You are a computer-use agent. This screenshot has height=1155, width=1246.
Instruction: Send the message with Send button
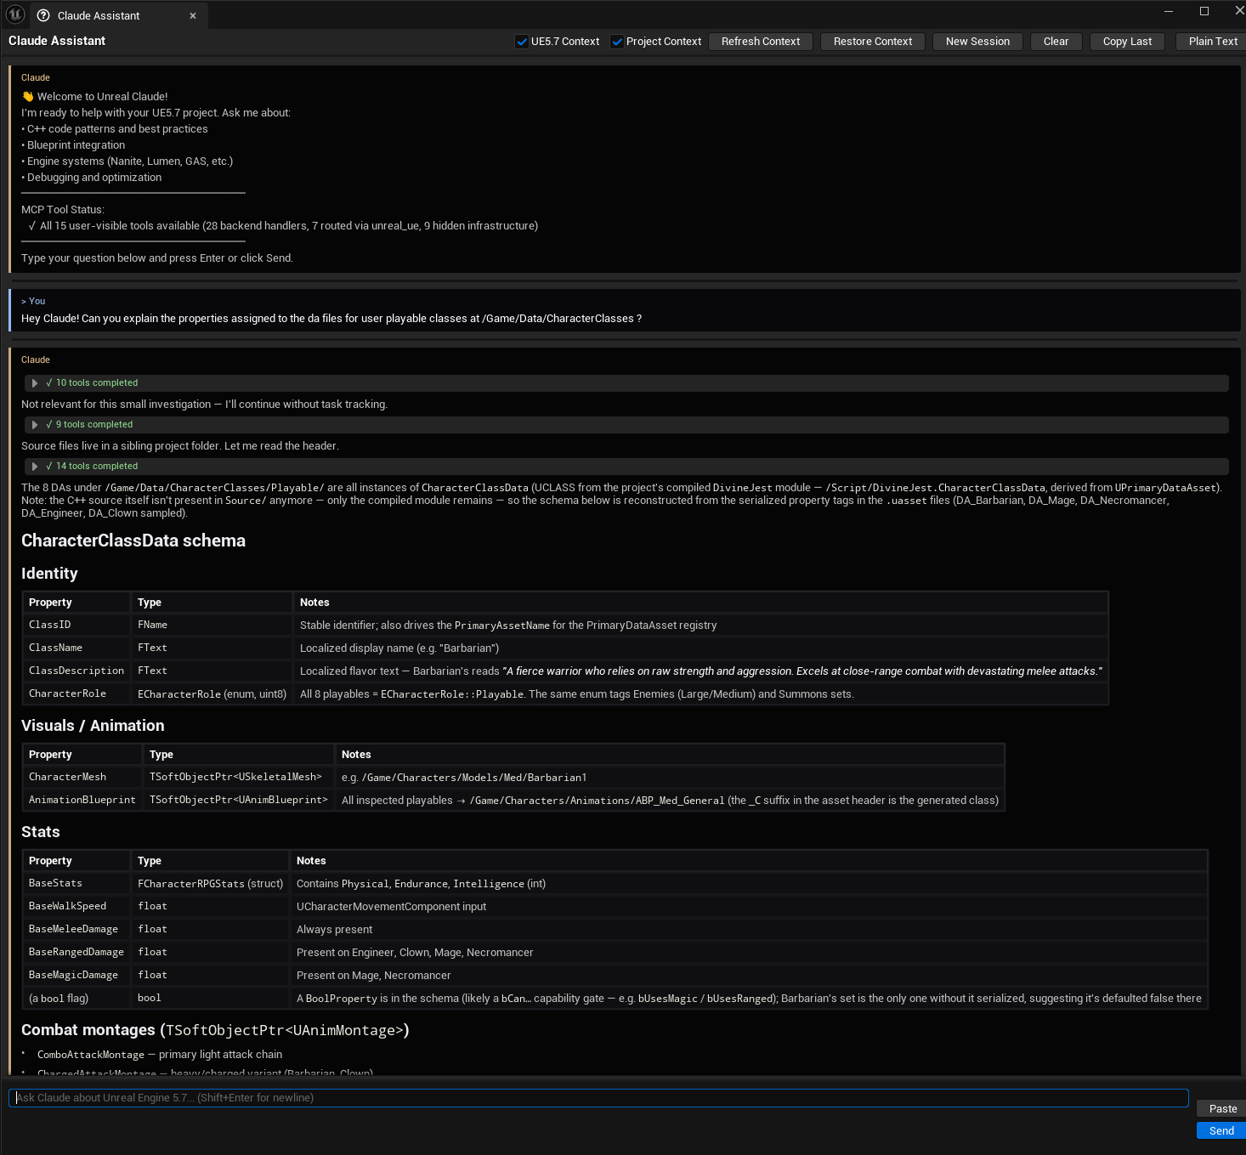1221,1131
